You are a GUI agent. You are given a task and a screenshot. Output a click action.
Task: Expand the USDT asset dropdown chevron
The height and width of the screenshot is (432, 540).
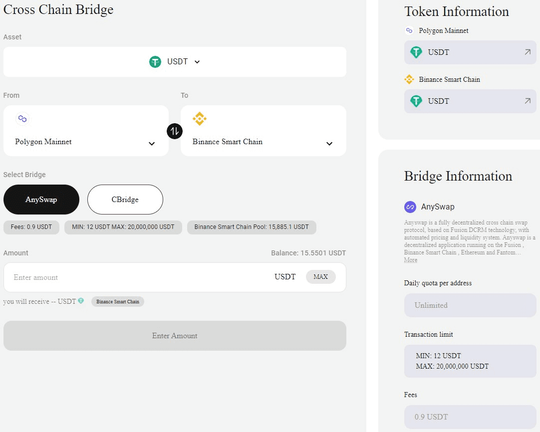tap(197, 62)
